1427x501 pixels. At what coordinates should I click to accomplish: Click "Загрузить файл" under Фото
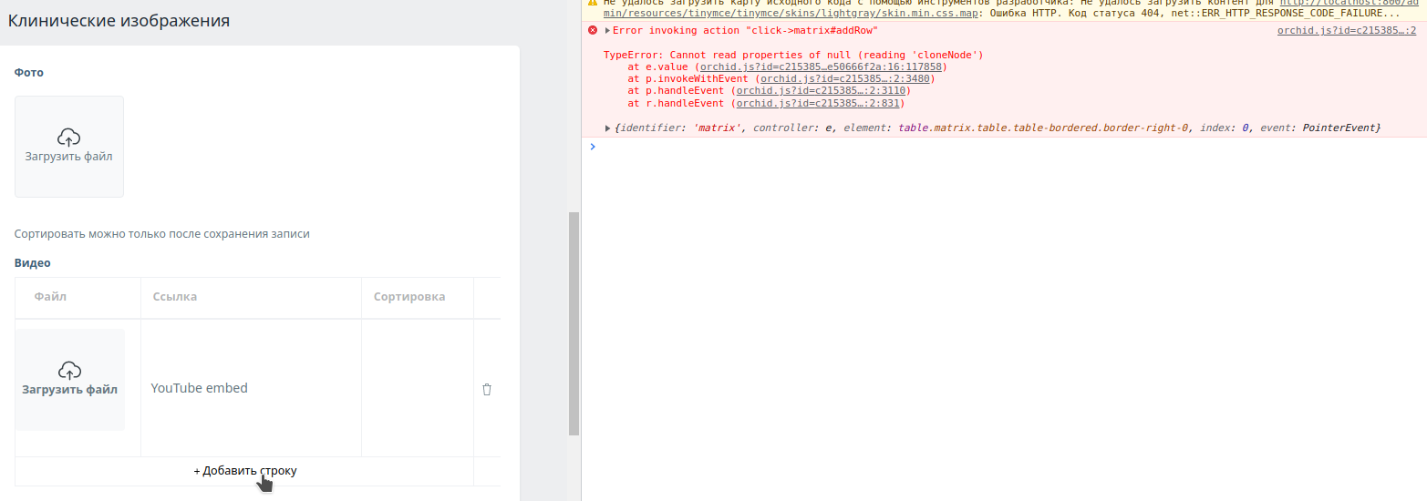pos(69,157)
